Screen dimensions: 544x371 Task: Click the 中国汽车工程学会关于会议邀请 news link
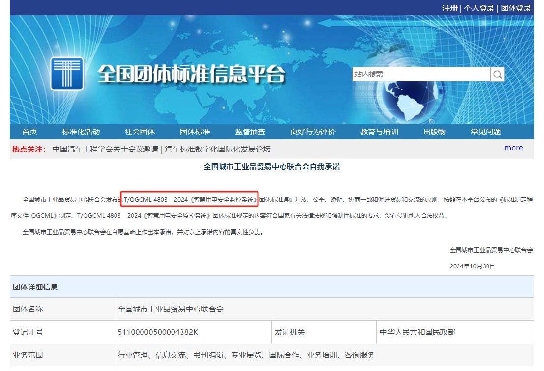click(x=105, y=149)
